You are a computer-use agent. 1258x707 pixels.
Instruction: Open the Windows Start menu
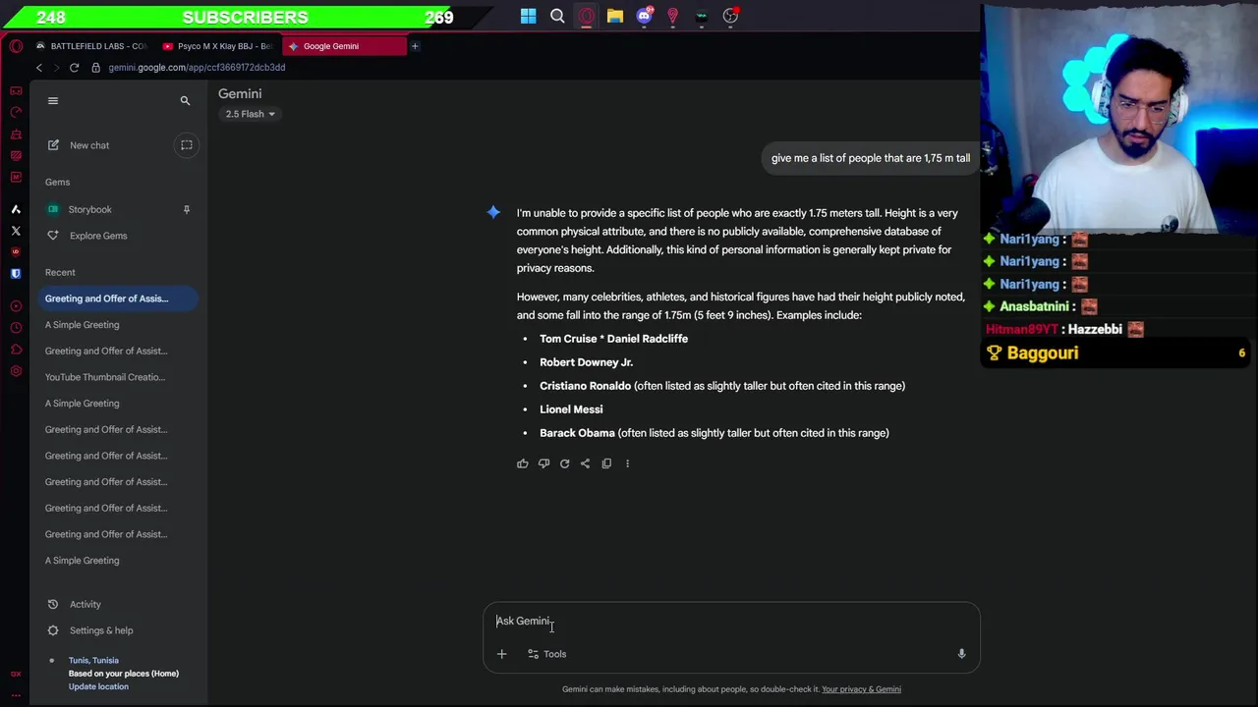tap(529, 16)
